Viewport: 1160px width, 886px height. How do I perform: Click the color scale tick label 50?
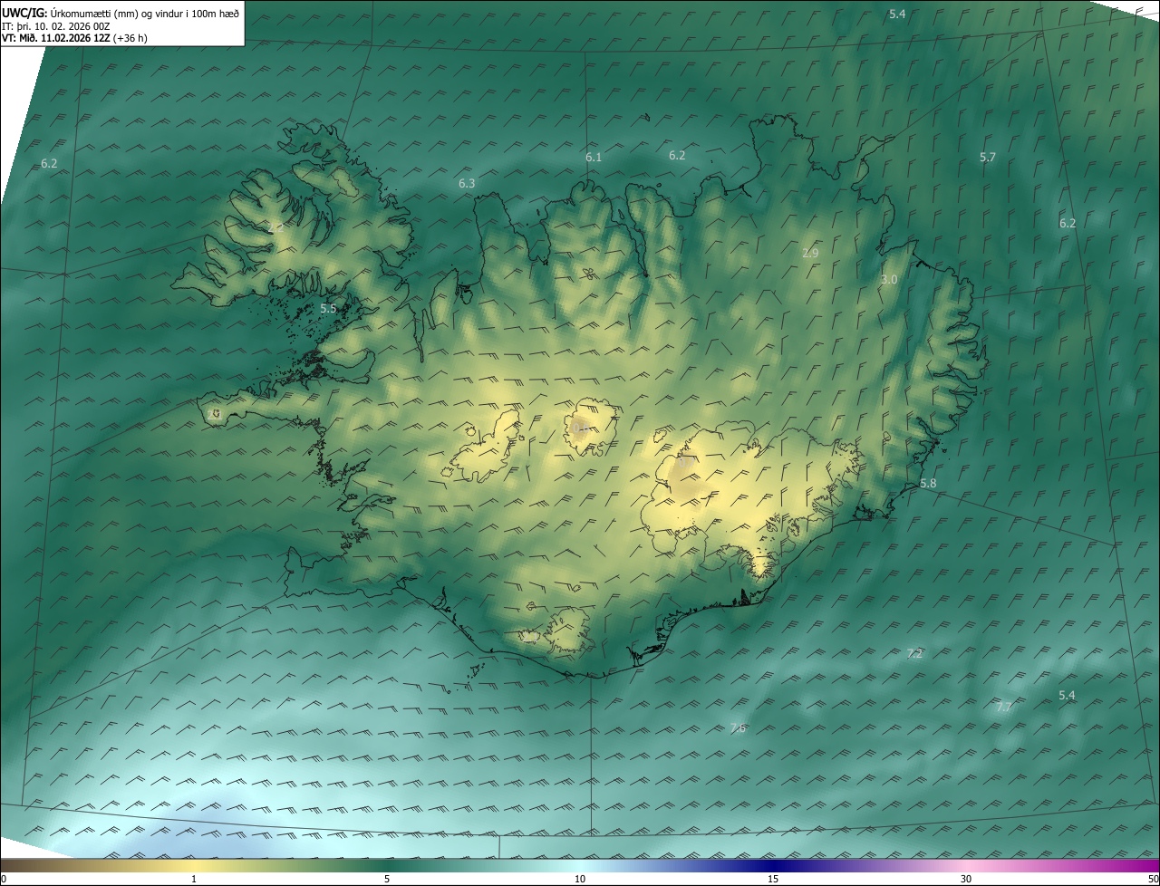(x=1153, y=879)
